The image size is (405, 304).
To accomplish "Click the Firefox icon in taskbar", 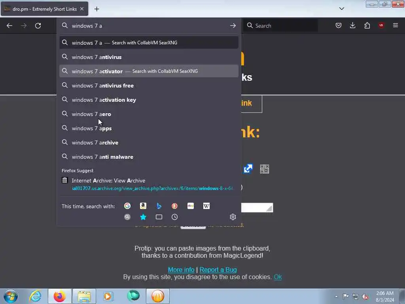I will [x=60, y=296].
